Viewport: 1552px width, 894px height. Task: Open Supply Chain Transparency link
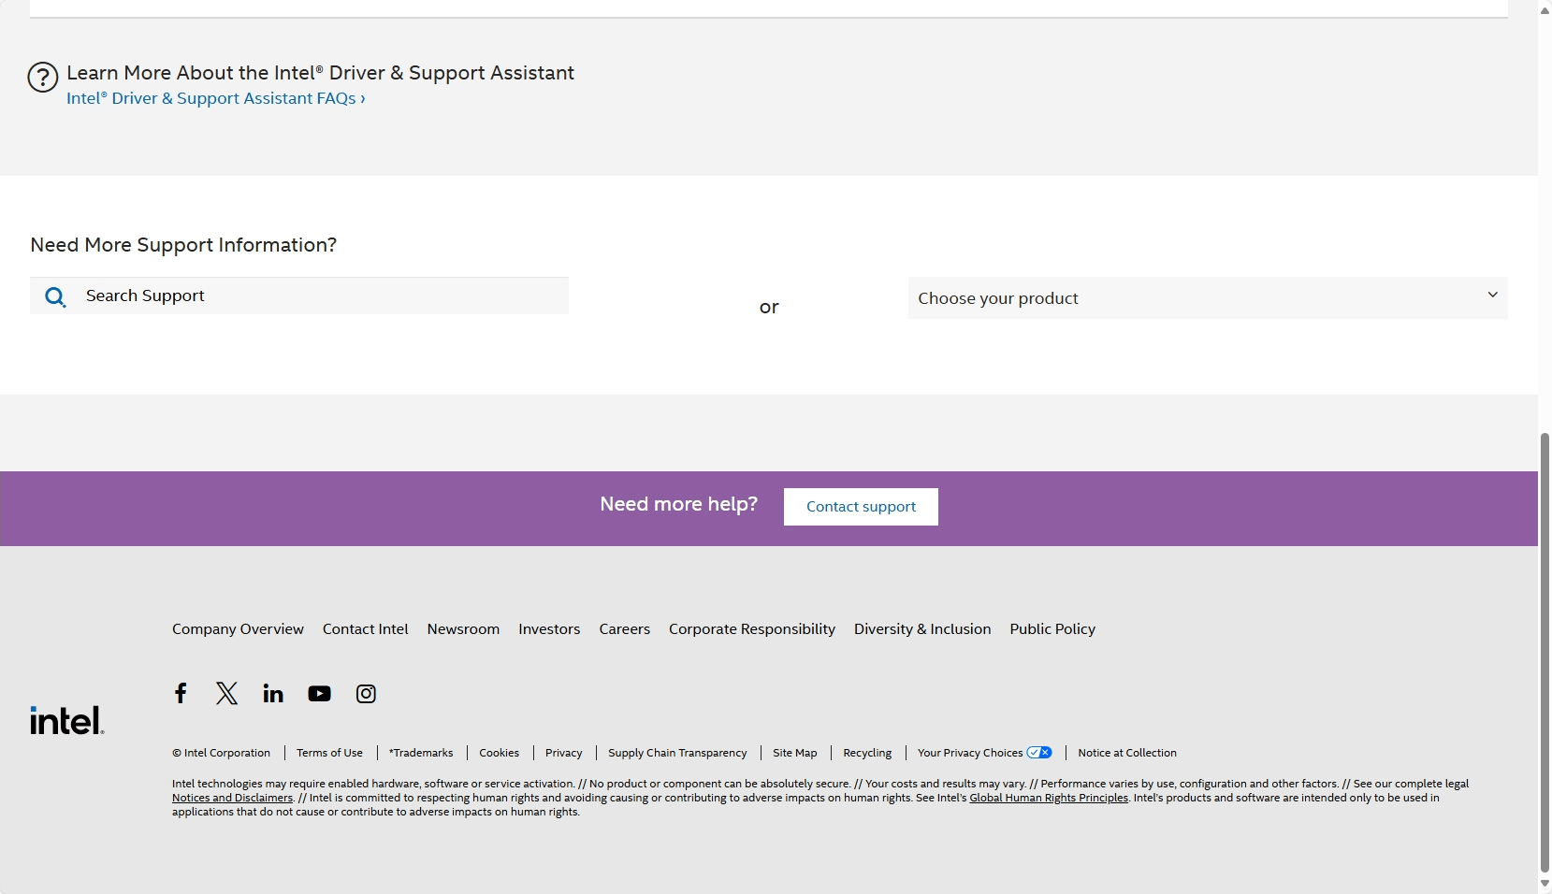point(677,753)
